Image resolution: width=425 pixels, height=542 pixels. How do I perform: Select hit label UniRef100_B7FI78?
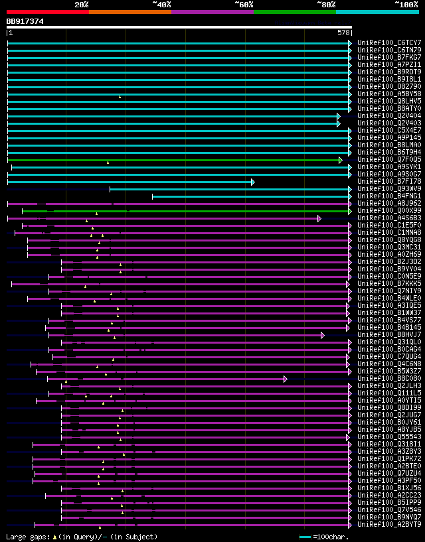click(x=389, y=182)
